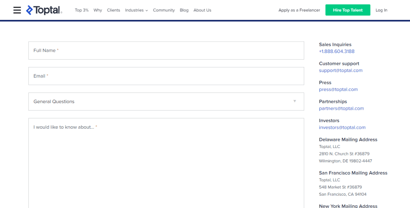Go to About Us
Viewport: 410px width, 208px height.
(203, 10)
